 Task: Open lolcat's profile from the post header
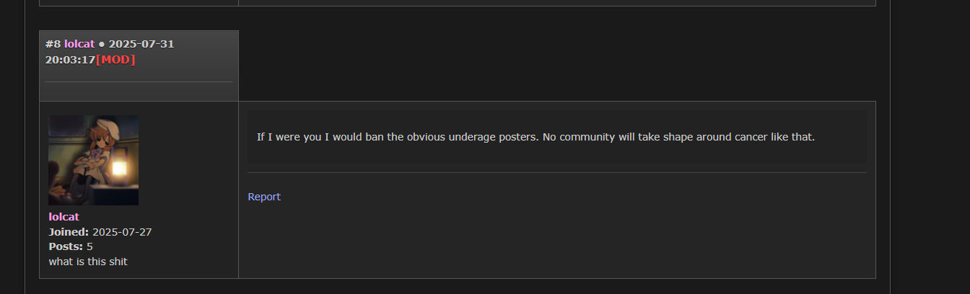(x=79, y=44)
